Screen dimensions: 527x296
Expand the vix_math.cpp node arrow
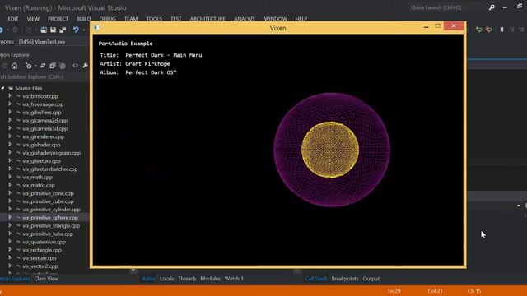[x=10, y=177]
